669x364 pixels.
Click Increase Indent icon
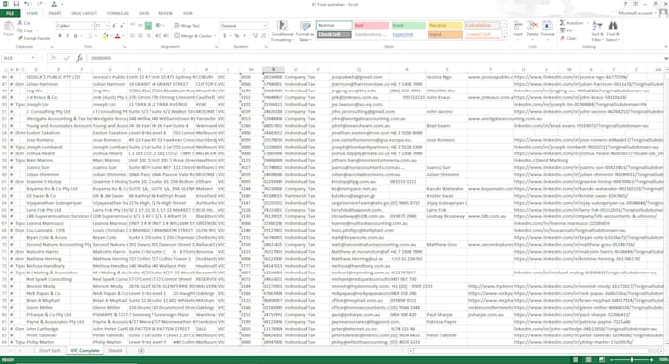(166, 36)
